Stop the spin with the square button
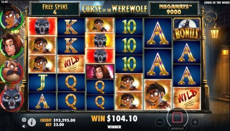 (x=177, y=117)
